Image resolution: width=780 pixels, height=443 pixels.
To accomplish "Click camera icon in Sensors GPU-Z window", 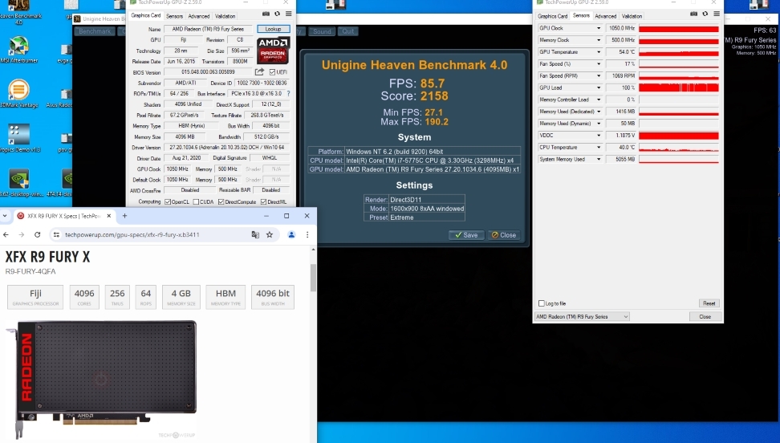I will (693, 14).
